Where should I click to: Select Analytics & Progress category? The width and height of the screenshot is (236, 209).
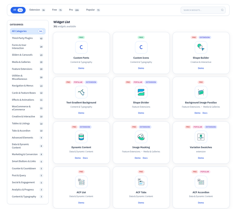[x=28, y=190]
